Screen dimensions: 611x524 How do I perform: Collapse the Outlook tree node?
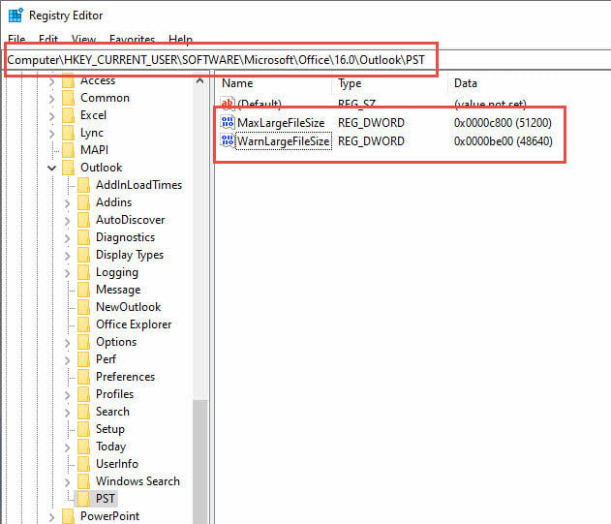52,168
